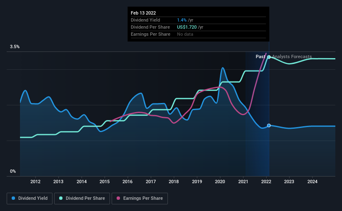Screen dimensions: 342x211
Task: Click the teal marker dot at Feb 2022
Action: tap(269, 57)
